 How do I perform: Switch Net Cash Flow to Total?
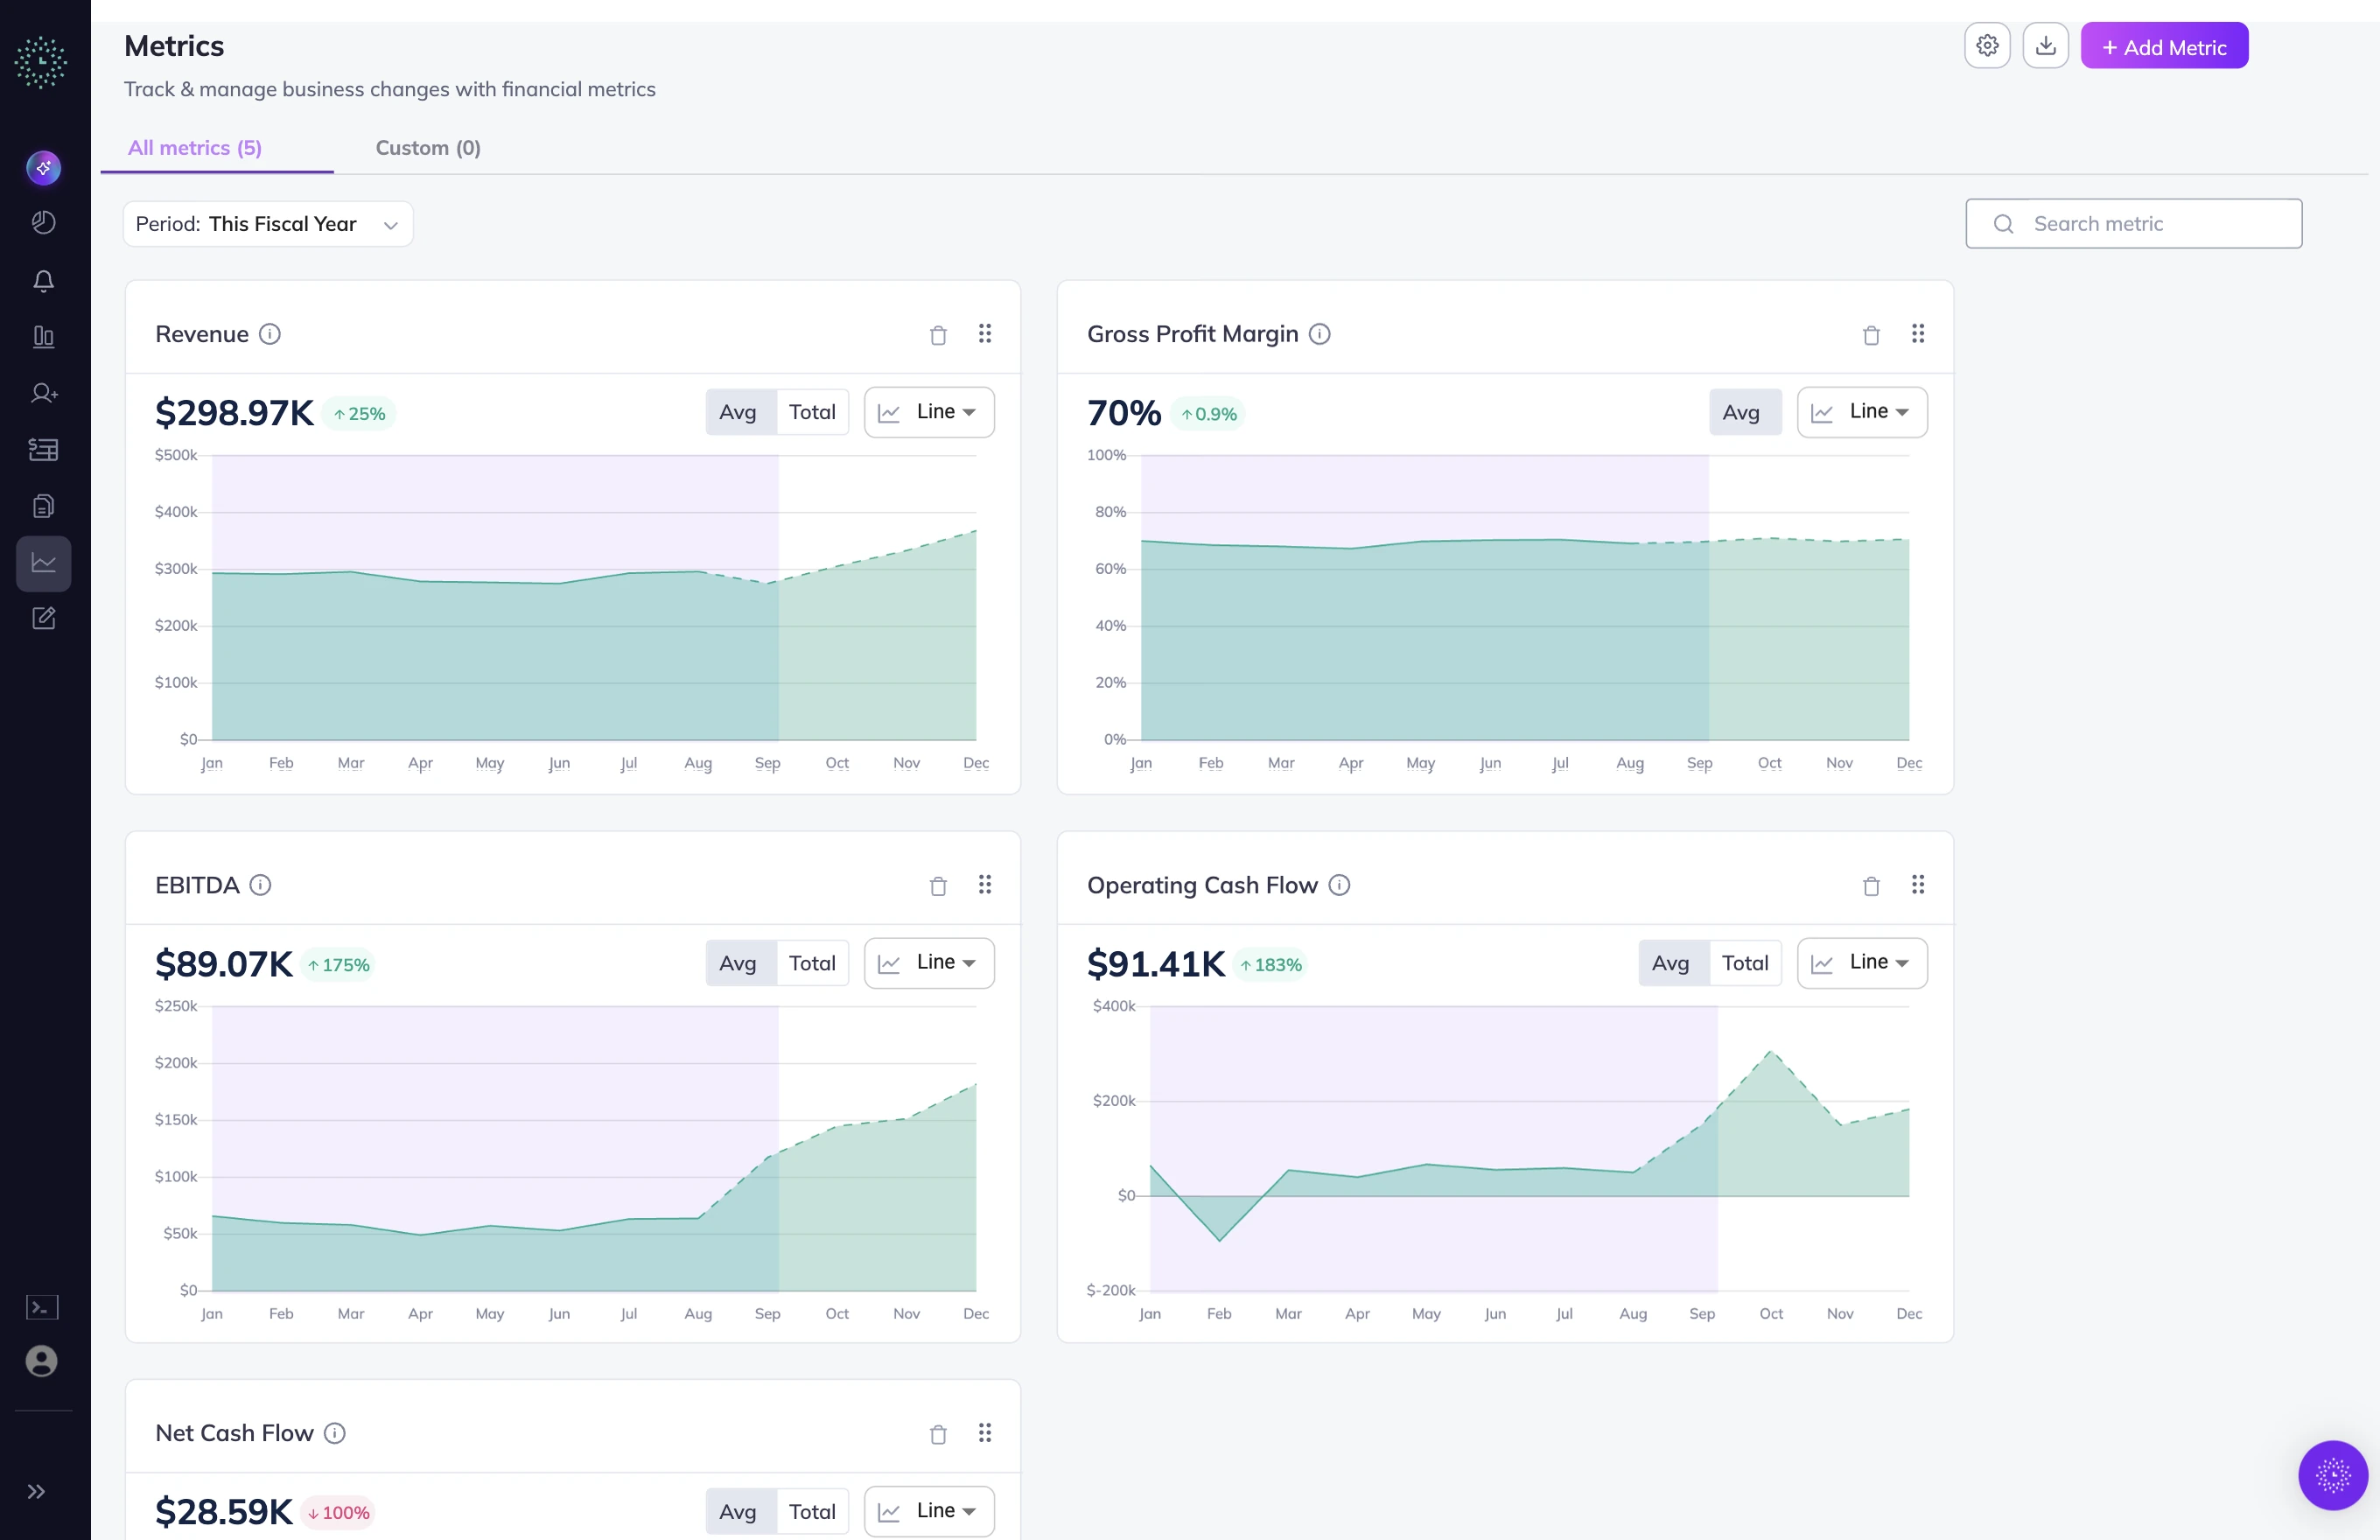(812, 1512)
